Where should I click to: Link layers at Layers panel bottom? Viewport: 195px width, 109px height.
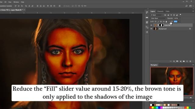(x=171, y=61)
